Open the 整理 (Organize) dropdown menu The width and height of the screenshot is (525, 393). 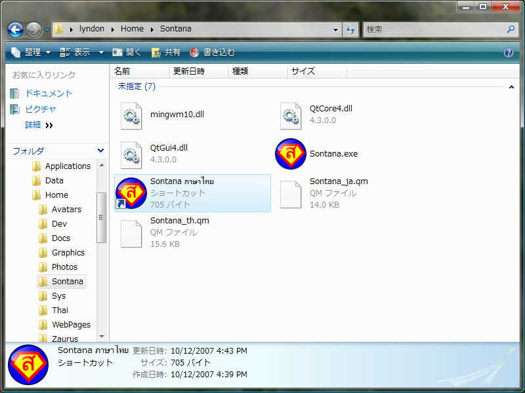(x=30, y=52)
